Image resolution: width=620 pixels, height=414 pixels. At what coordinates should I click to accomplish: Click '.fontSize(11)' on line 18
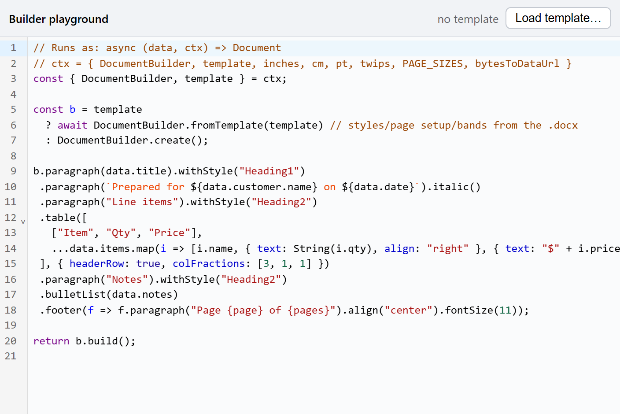point(477,310)
